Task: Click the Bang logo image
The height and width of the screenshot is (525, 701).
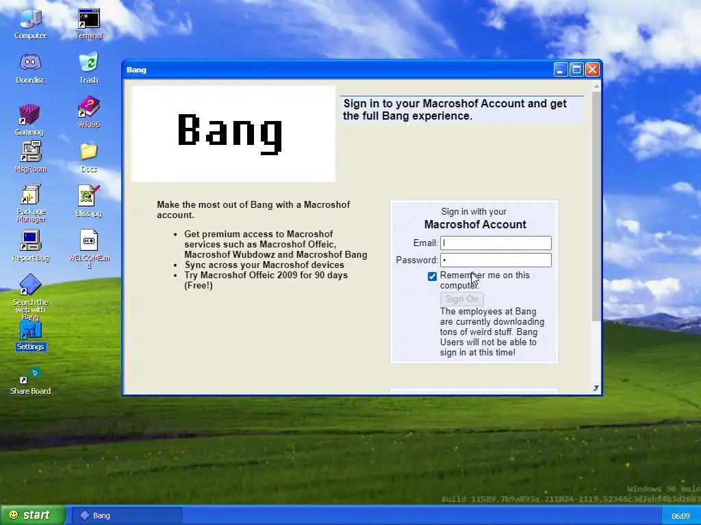Action: click(x=233, y=133)
